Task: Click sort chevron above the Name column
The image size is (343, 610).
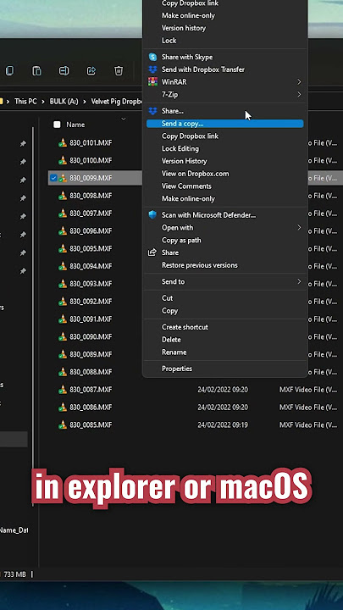Action: [x=124, y=119]
